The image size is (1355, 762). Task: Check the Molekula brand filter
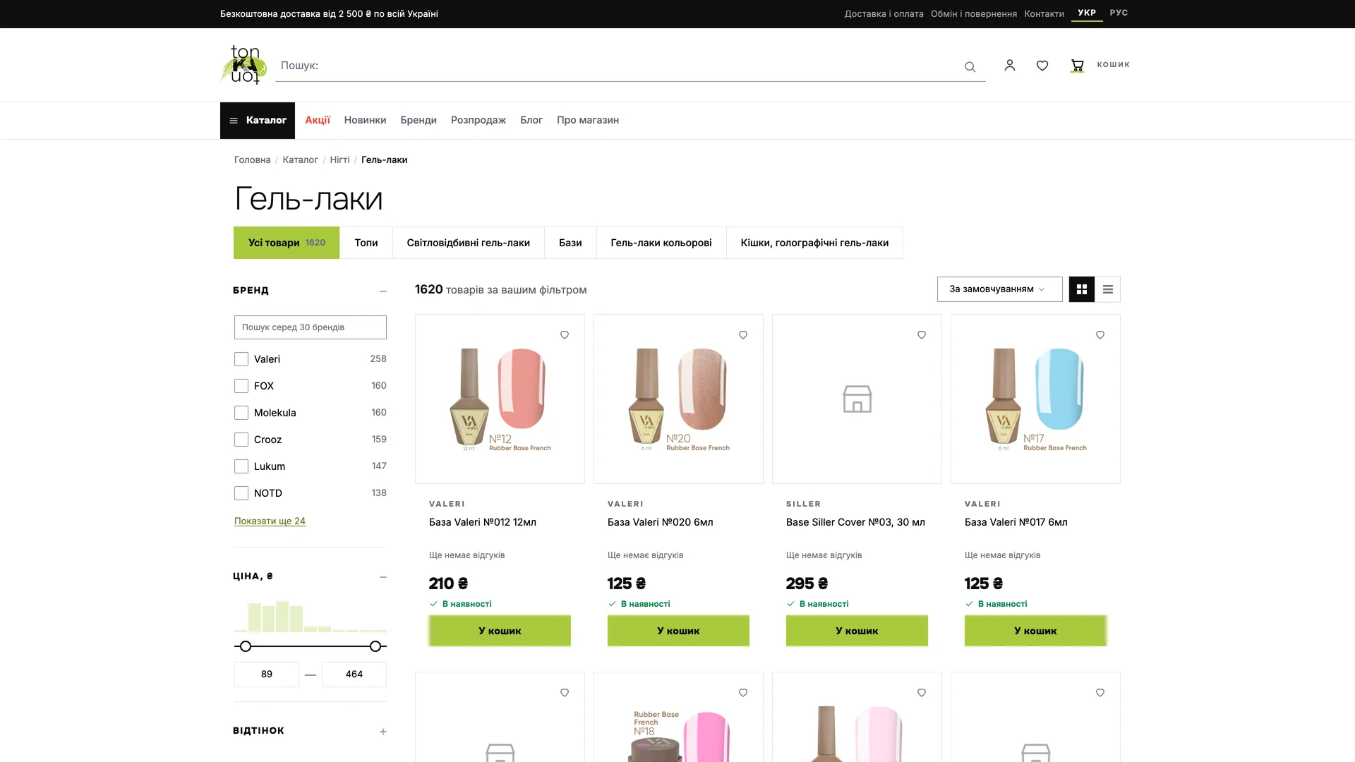click(x=241, y=413)
